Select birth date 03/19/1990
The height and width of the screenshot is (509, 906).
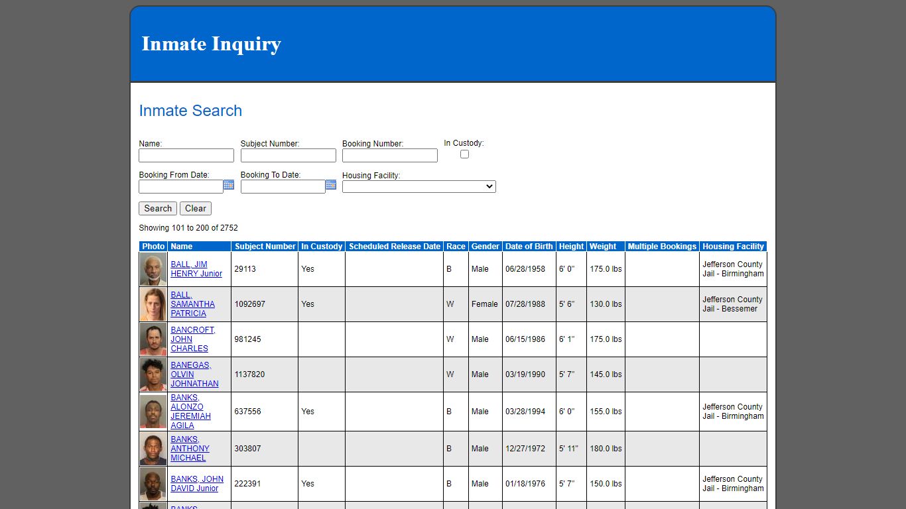[525, 374]
